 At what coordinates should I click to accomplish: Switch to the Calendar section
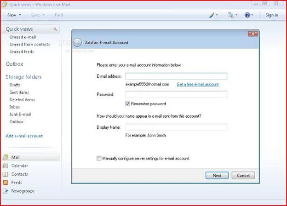20,166
